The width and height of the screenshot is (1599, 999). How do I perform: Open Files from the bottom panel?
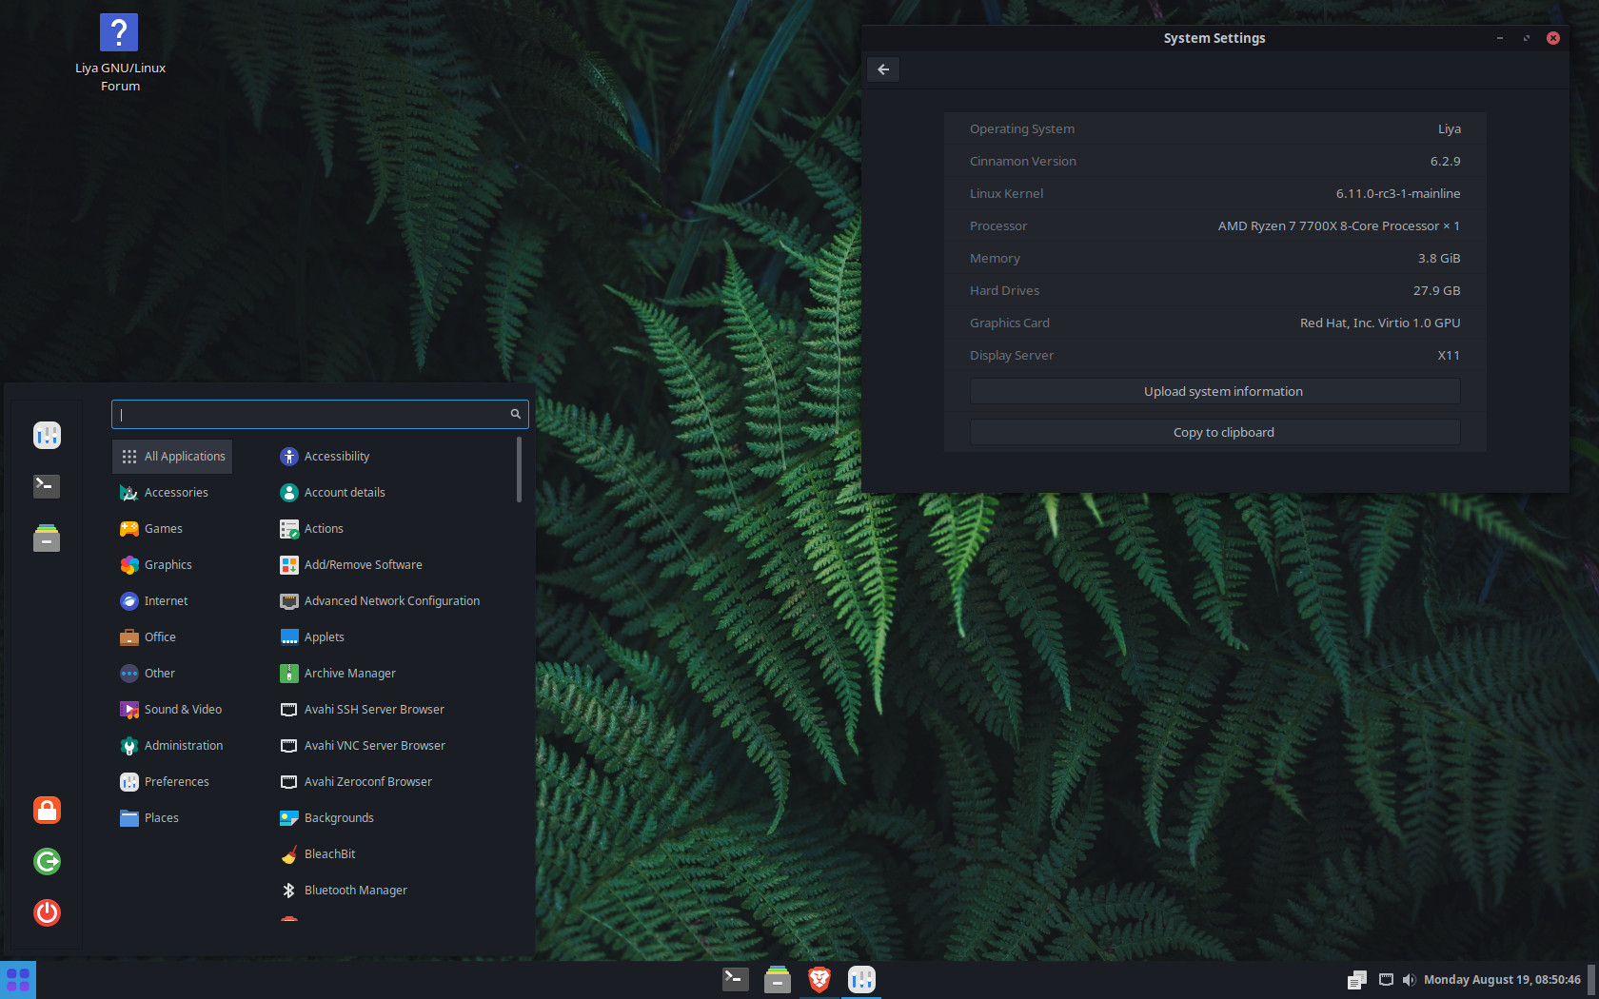tap(778, 979)
